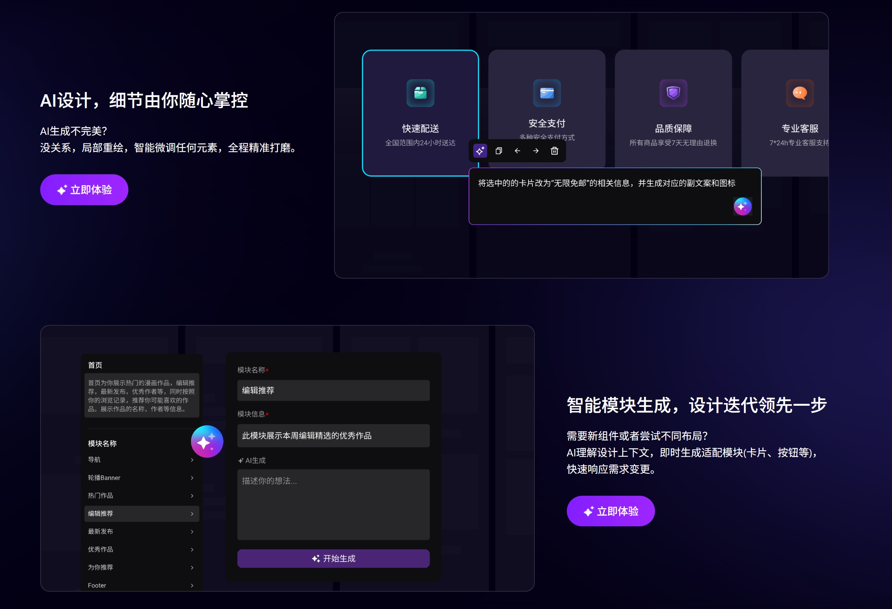Viewport: 892px width, 609px height.
Task: Click the gradient send button in prompt box
Action: [x=742, y=206]
